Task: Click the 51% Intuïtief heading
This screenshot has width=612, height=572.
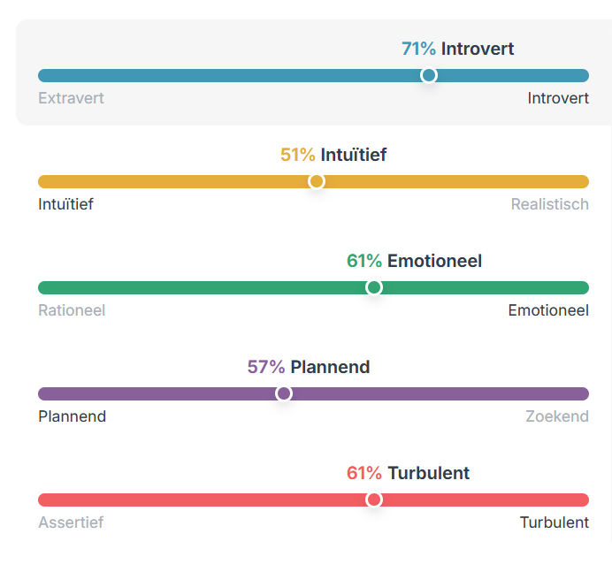Action: (x=333, y=155)
